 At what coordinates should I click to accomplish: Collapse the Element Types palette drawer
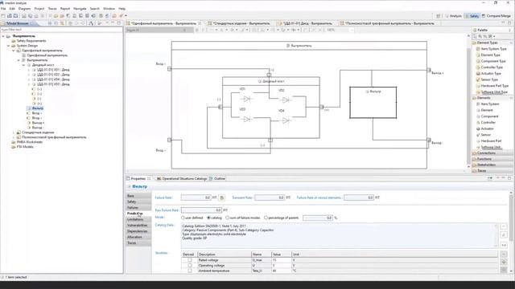(492, 43)
